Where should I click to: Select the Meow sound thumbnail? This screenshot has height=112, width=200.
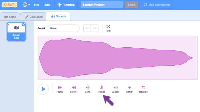pos(16,32)
